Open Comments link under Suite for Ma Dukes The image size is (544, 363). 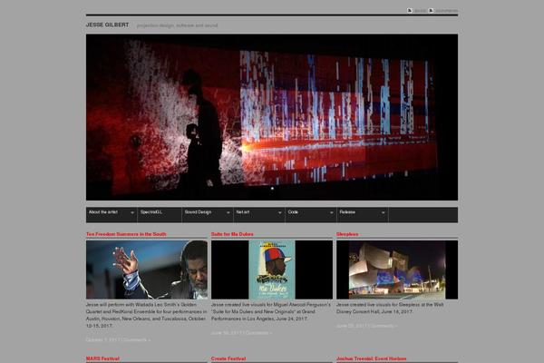(258, 333)
